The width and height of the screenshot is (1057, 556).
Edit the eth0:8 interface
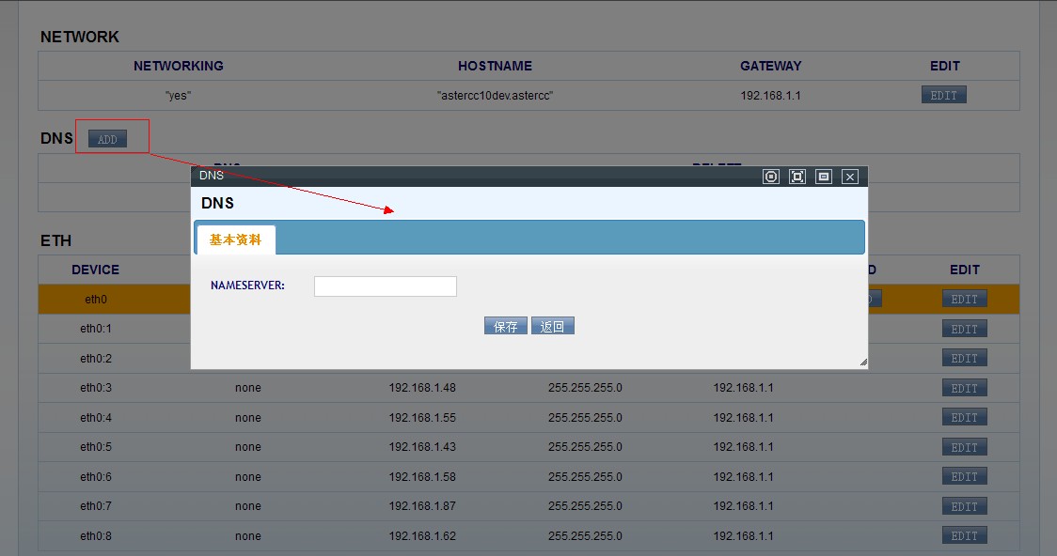[x=964, y=536]
